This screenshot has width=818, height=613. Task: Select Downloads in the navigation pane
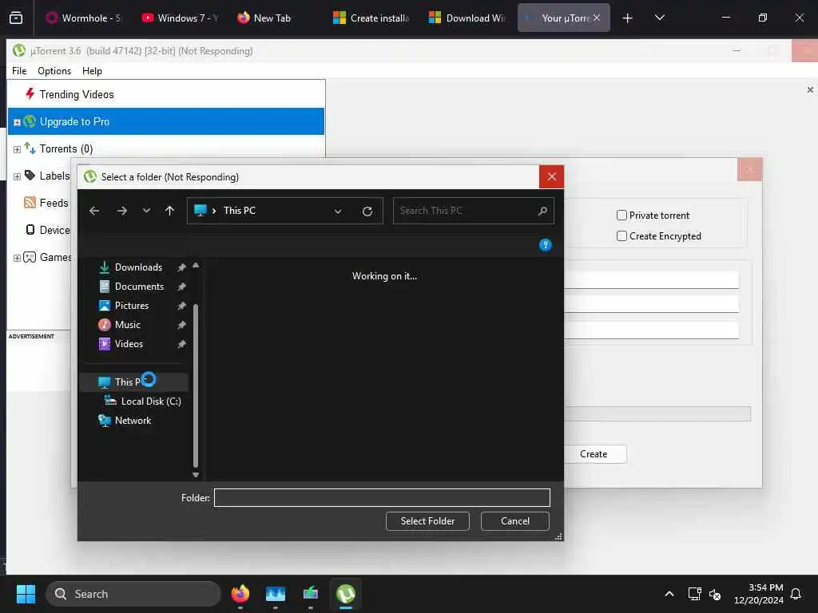(x=138, y=267)
